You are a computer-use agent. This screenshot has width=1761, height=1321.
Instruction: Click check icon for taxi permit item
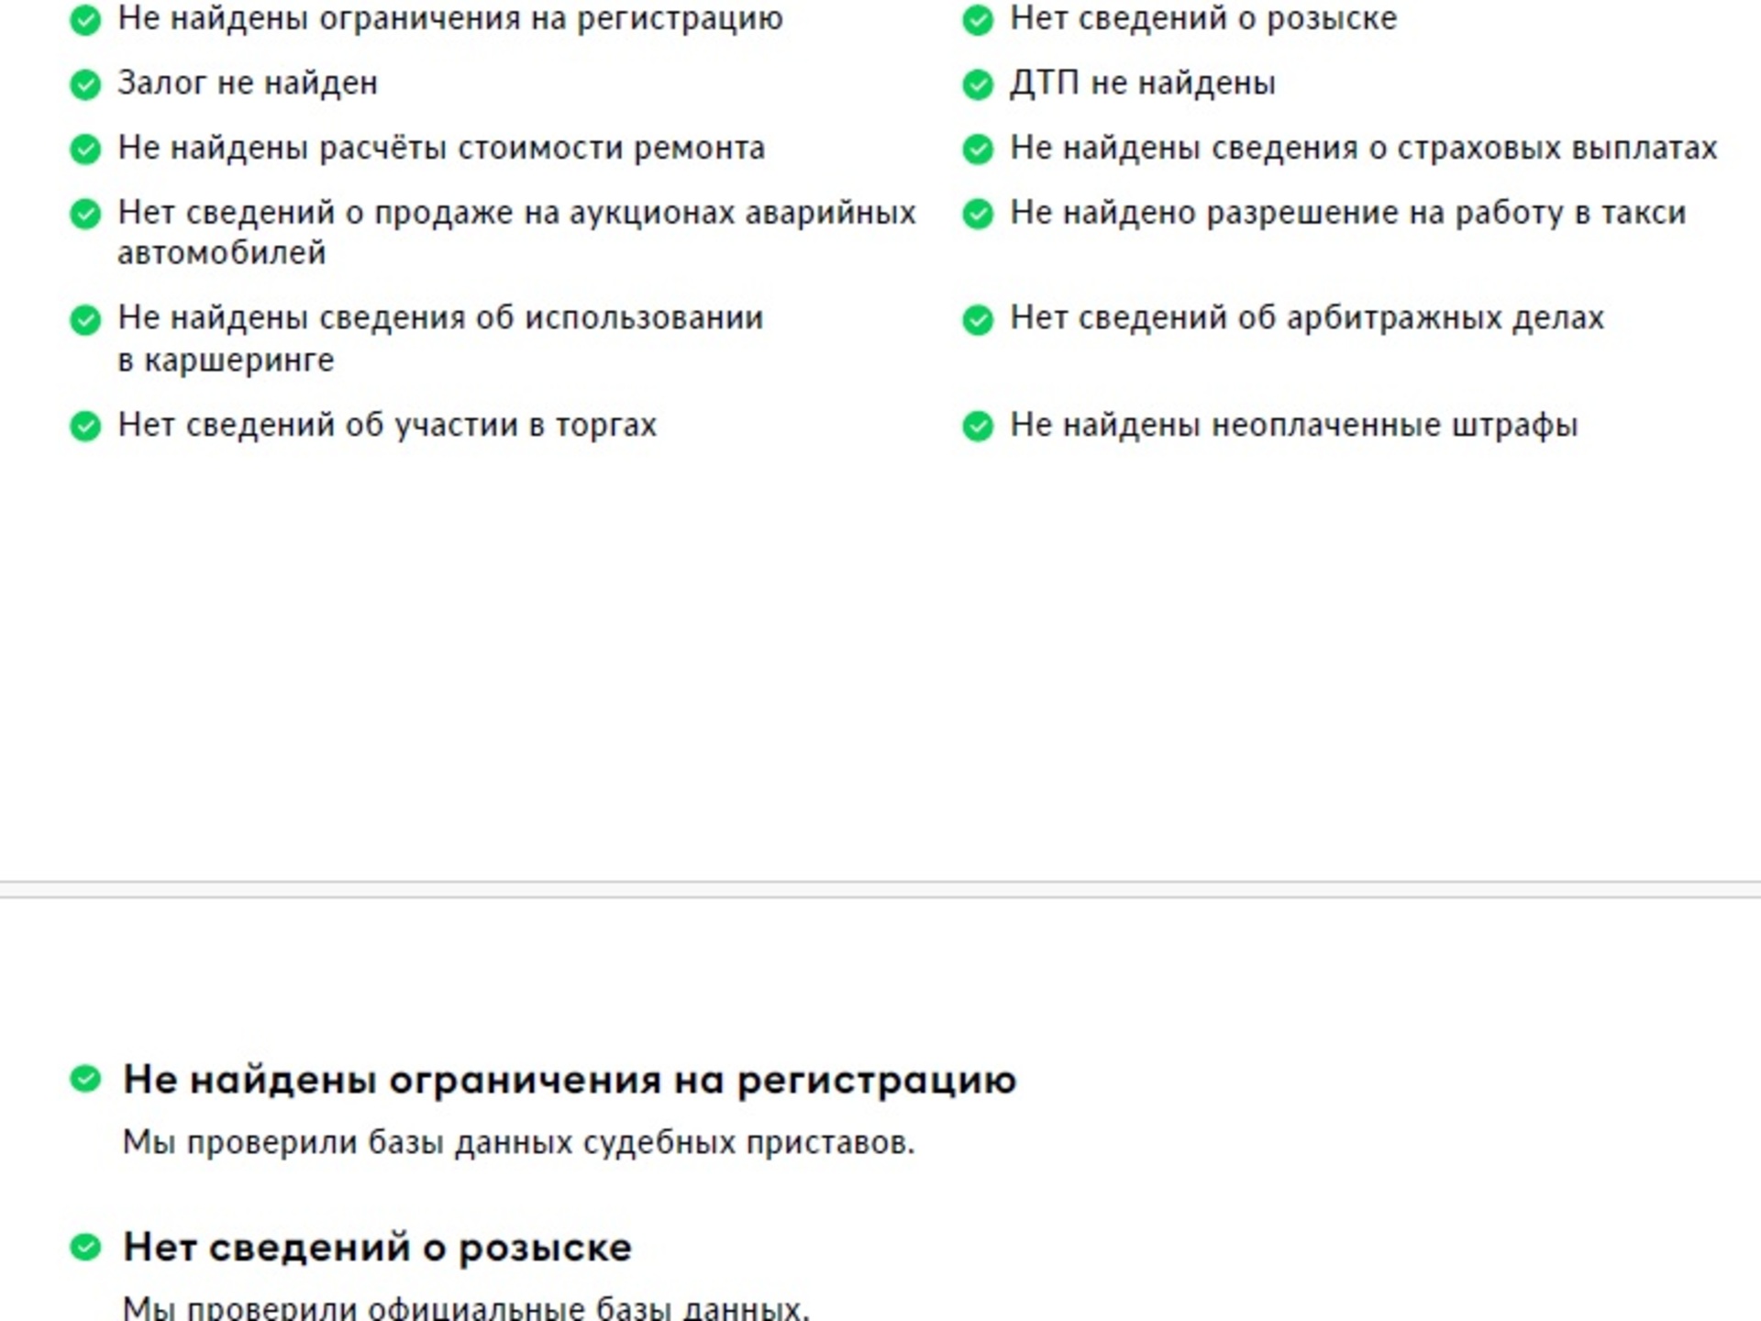(978, 214)
